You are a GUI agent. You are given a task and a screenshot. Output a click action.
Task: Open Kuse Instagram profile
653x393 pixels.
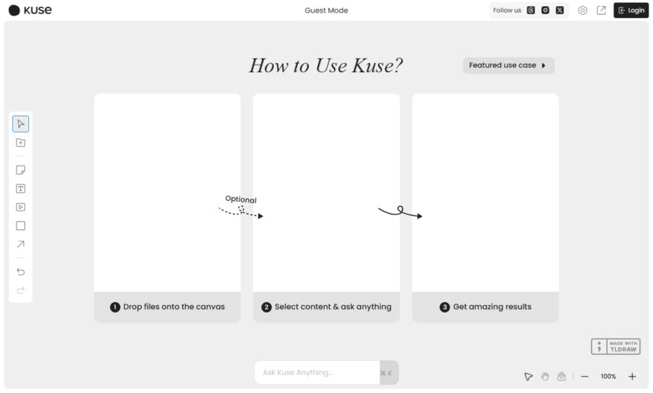coord(545,10)
